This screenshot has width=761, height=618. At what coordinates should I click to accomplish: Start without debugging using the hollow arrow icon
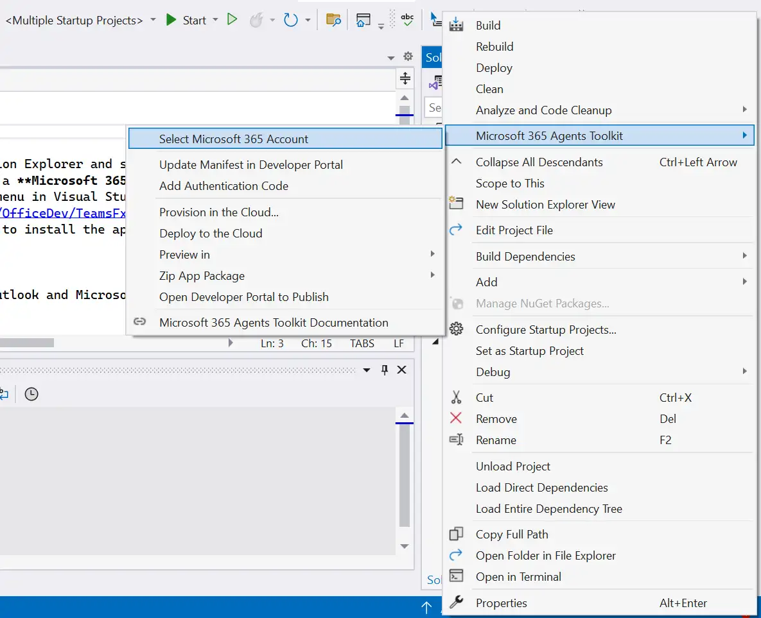pos(232,19)
